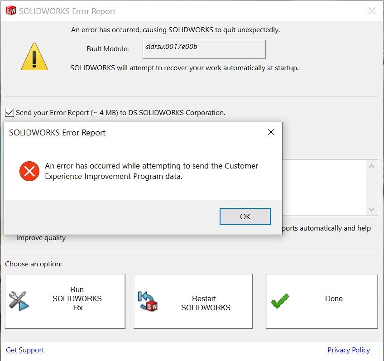This screenshot has height=361, width=384.
Task: Click the wrench icon for SOLIDWORKS Rx
Action: tap(19, 301)
